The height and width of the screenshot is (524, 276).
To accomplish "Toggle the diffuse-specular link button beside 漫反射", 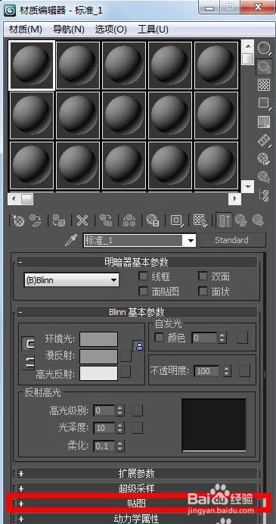I will tap(29, 362).
